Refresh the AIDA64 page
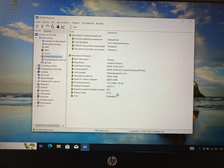 click(52, 27)
